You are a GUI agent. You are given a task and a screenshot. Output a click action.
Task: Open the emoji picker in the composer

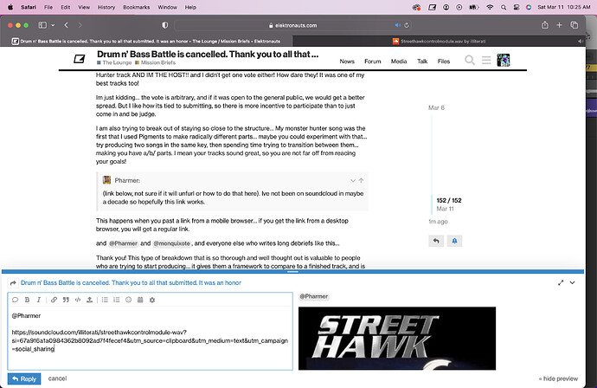coord(128,300)
